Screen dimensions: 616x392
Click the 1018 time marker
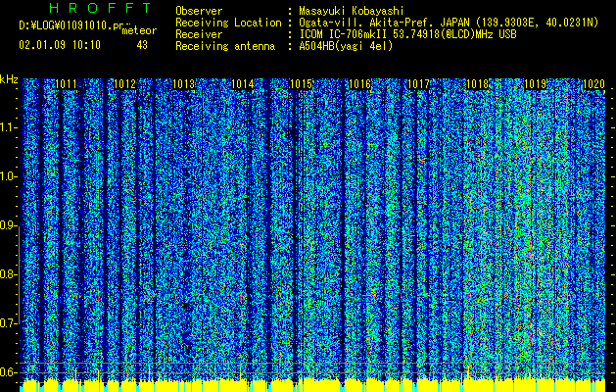(477, 84)
